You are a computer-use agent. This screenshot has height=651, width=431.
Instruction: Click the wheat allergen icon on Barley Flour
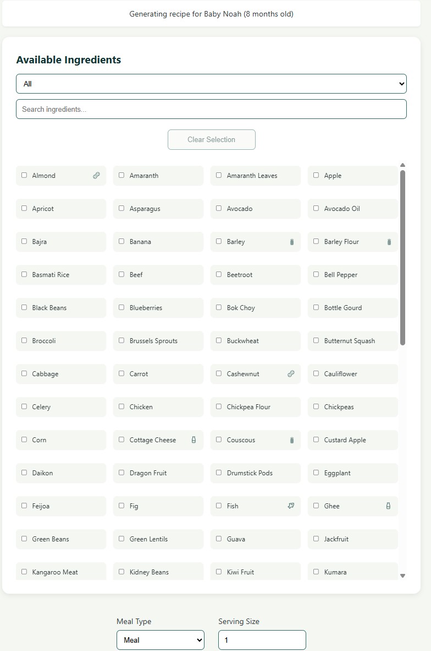389,241
